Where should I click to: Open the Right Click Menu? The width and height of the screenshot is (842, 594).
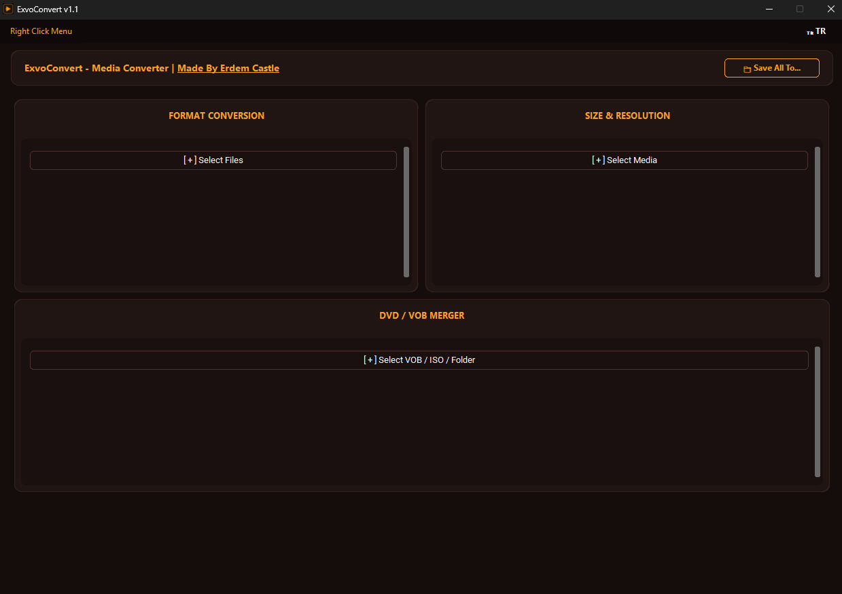click(41, 31)
